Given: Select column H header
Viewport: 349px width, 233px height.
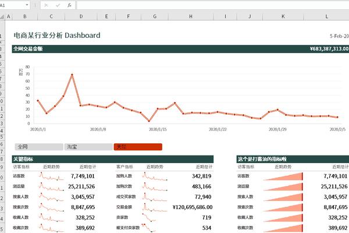Looking at the screenshot, I should click(191, 16).
